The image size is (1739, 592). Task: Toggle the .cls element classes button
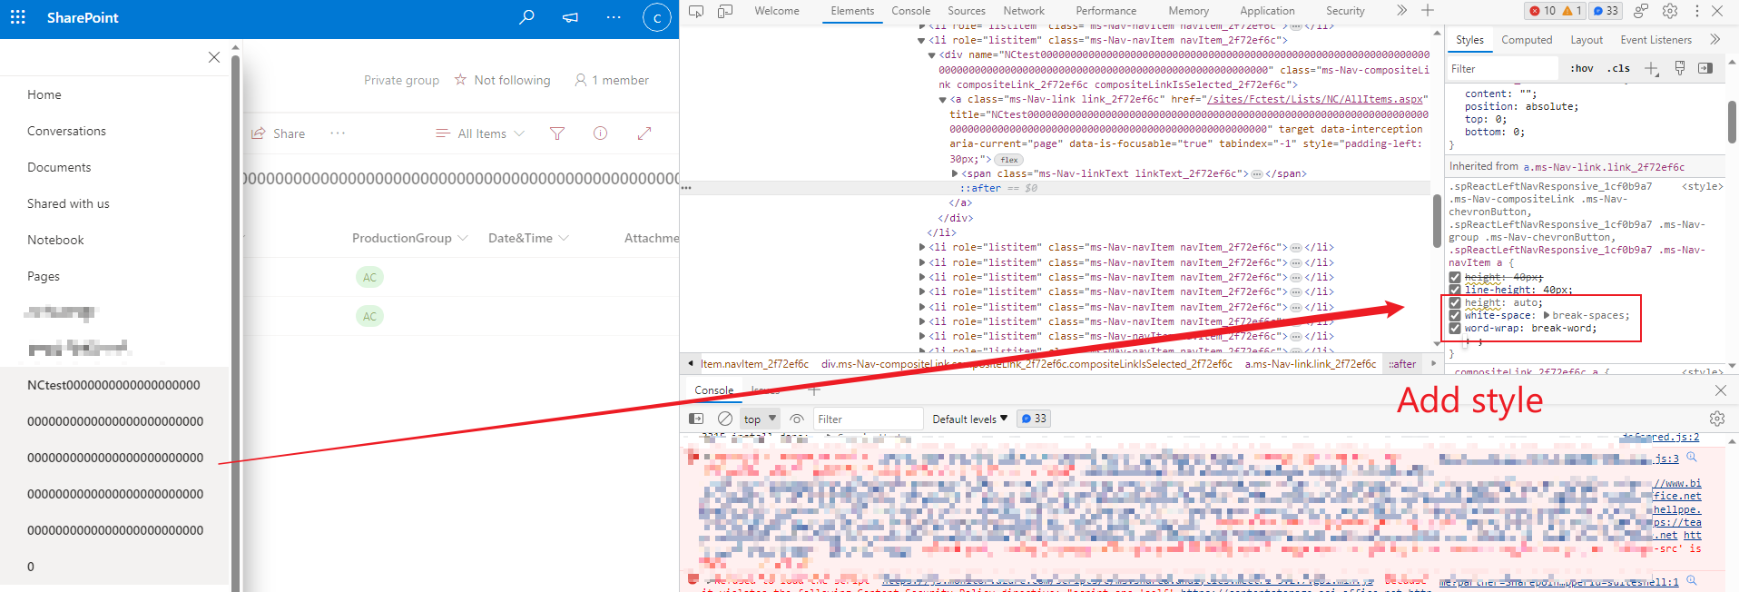[1618, 69]
